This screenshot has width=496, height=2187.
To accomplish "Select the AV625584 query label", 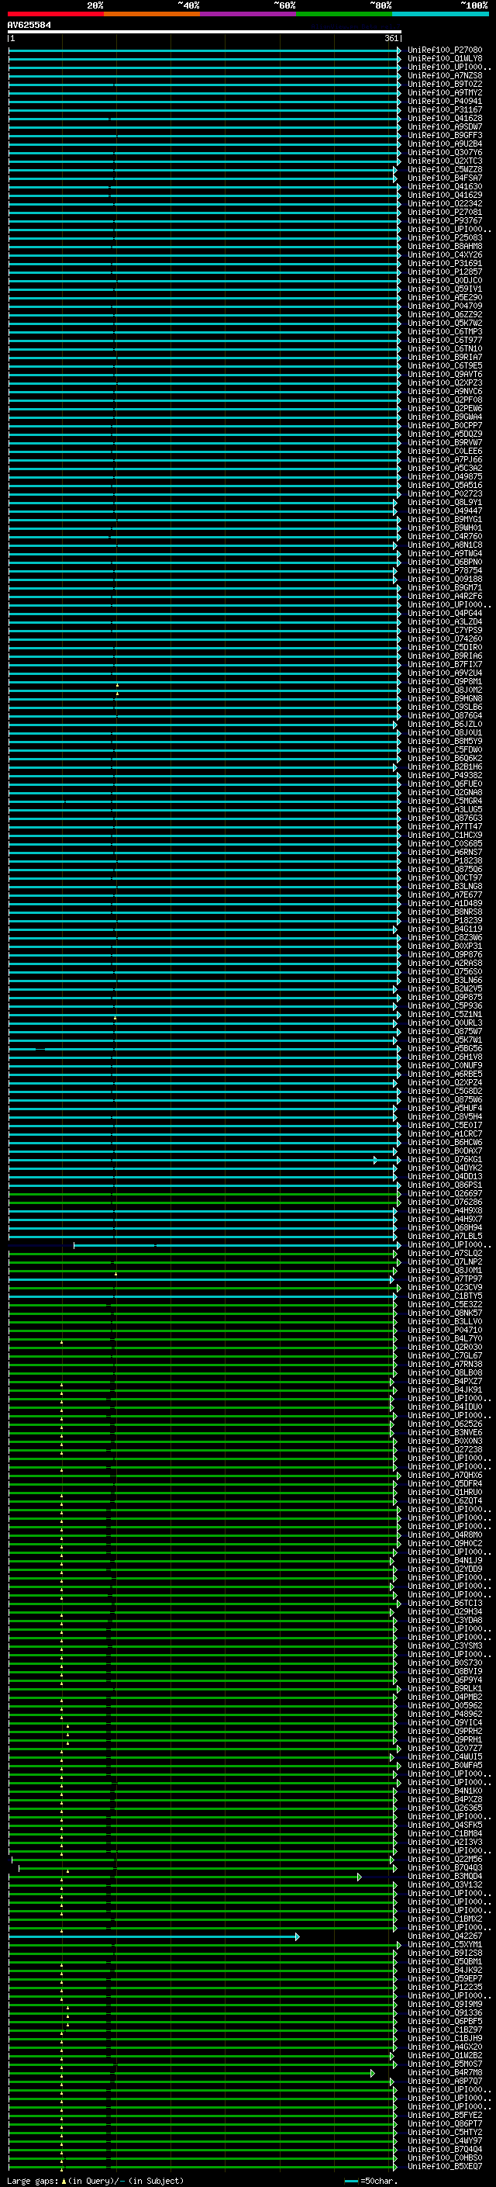I will click(29, 26).
